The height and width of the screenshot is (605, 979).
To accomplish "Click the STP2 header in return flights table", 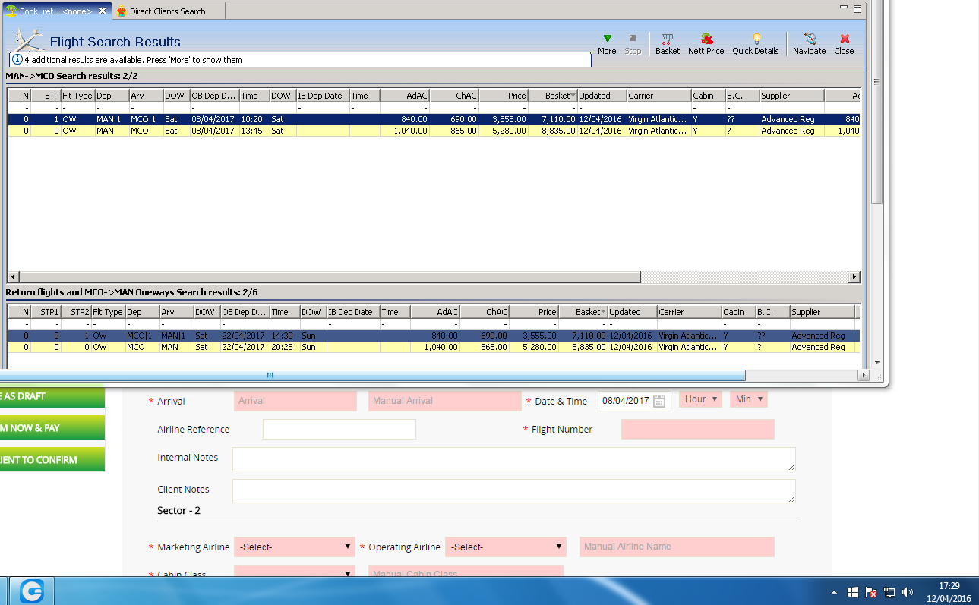I will point(76,312).
